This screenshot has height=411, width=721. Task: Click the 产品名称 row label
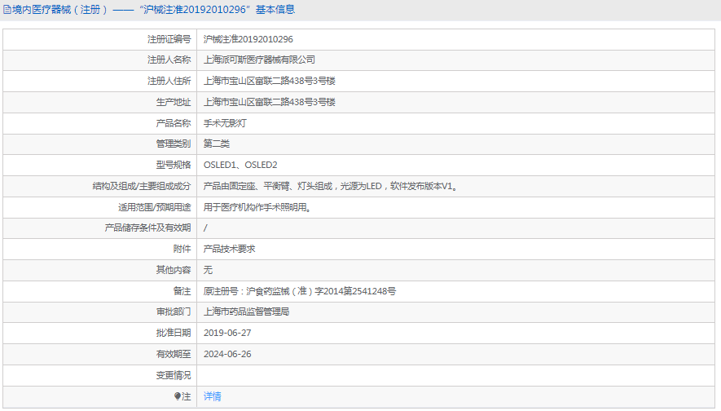[x=173, y=123]
